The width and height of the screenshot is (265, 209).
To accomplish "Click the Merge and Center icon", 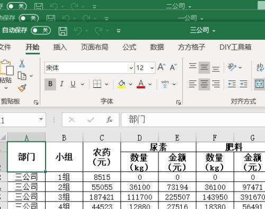I will [x=260, y=84].
